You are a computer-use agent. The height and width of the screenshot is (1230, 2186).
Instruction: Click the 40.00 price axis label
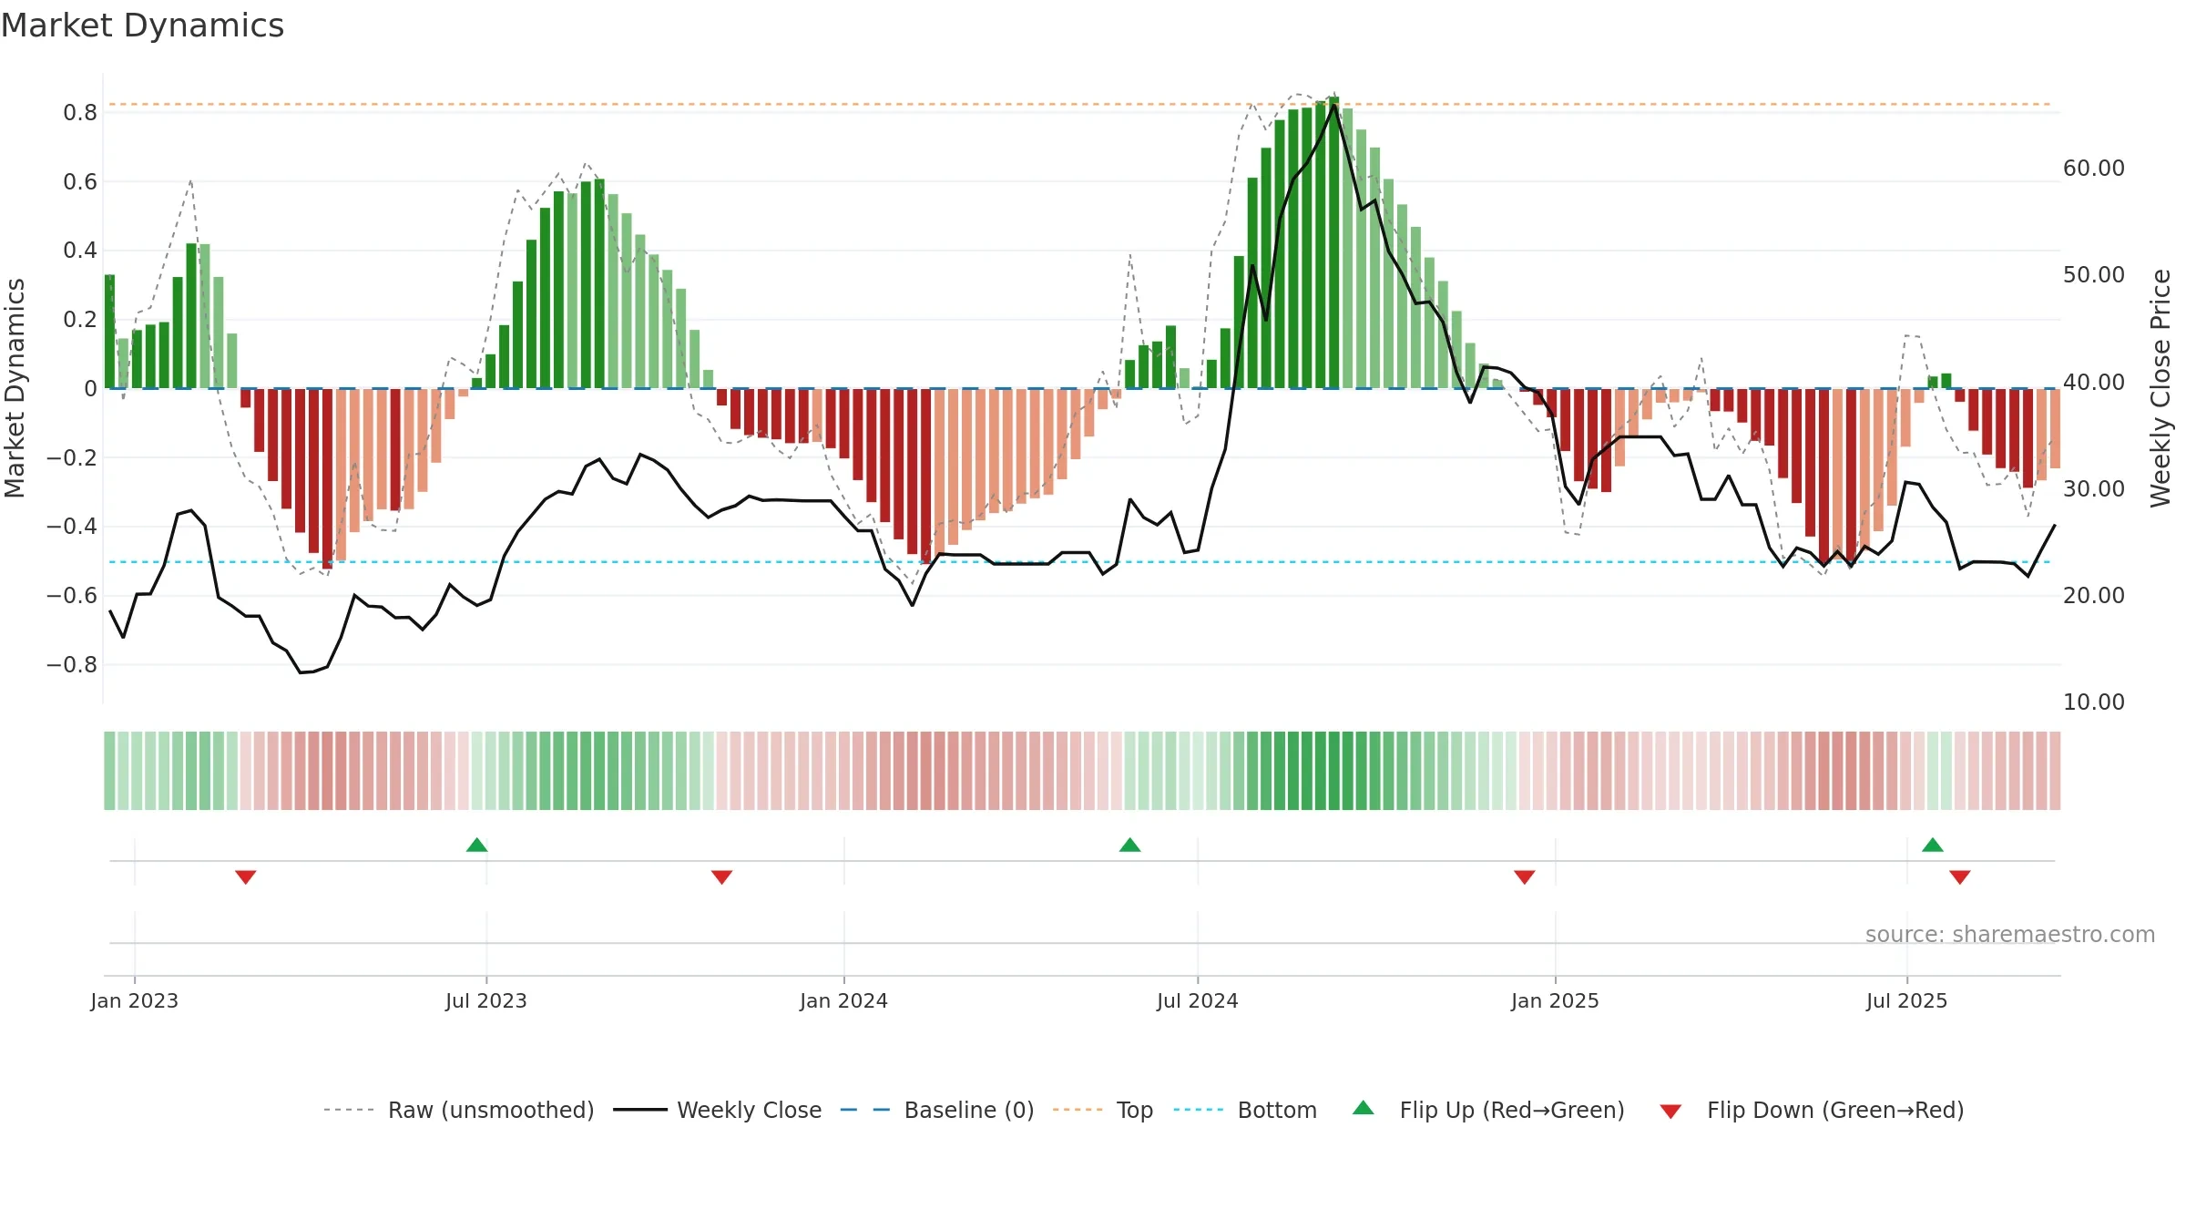pos(2094,383)
